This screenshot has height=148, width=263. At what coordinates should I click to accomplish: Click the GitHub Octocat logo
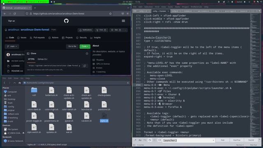(x=66, y=21)
